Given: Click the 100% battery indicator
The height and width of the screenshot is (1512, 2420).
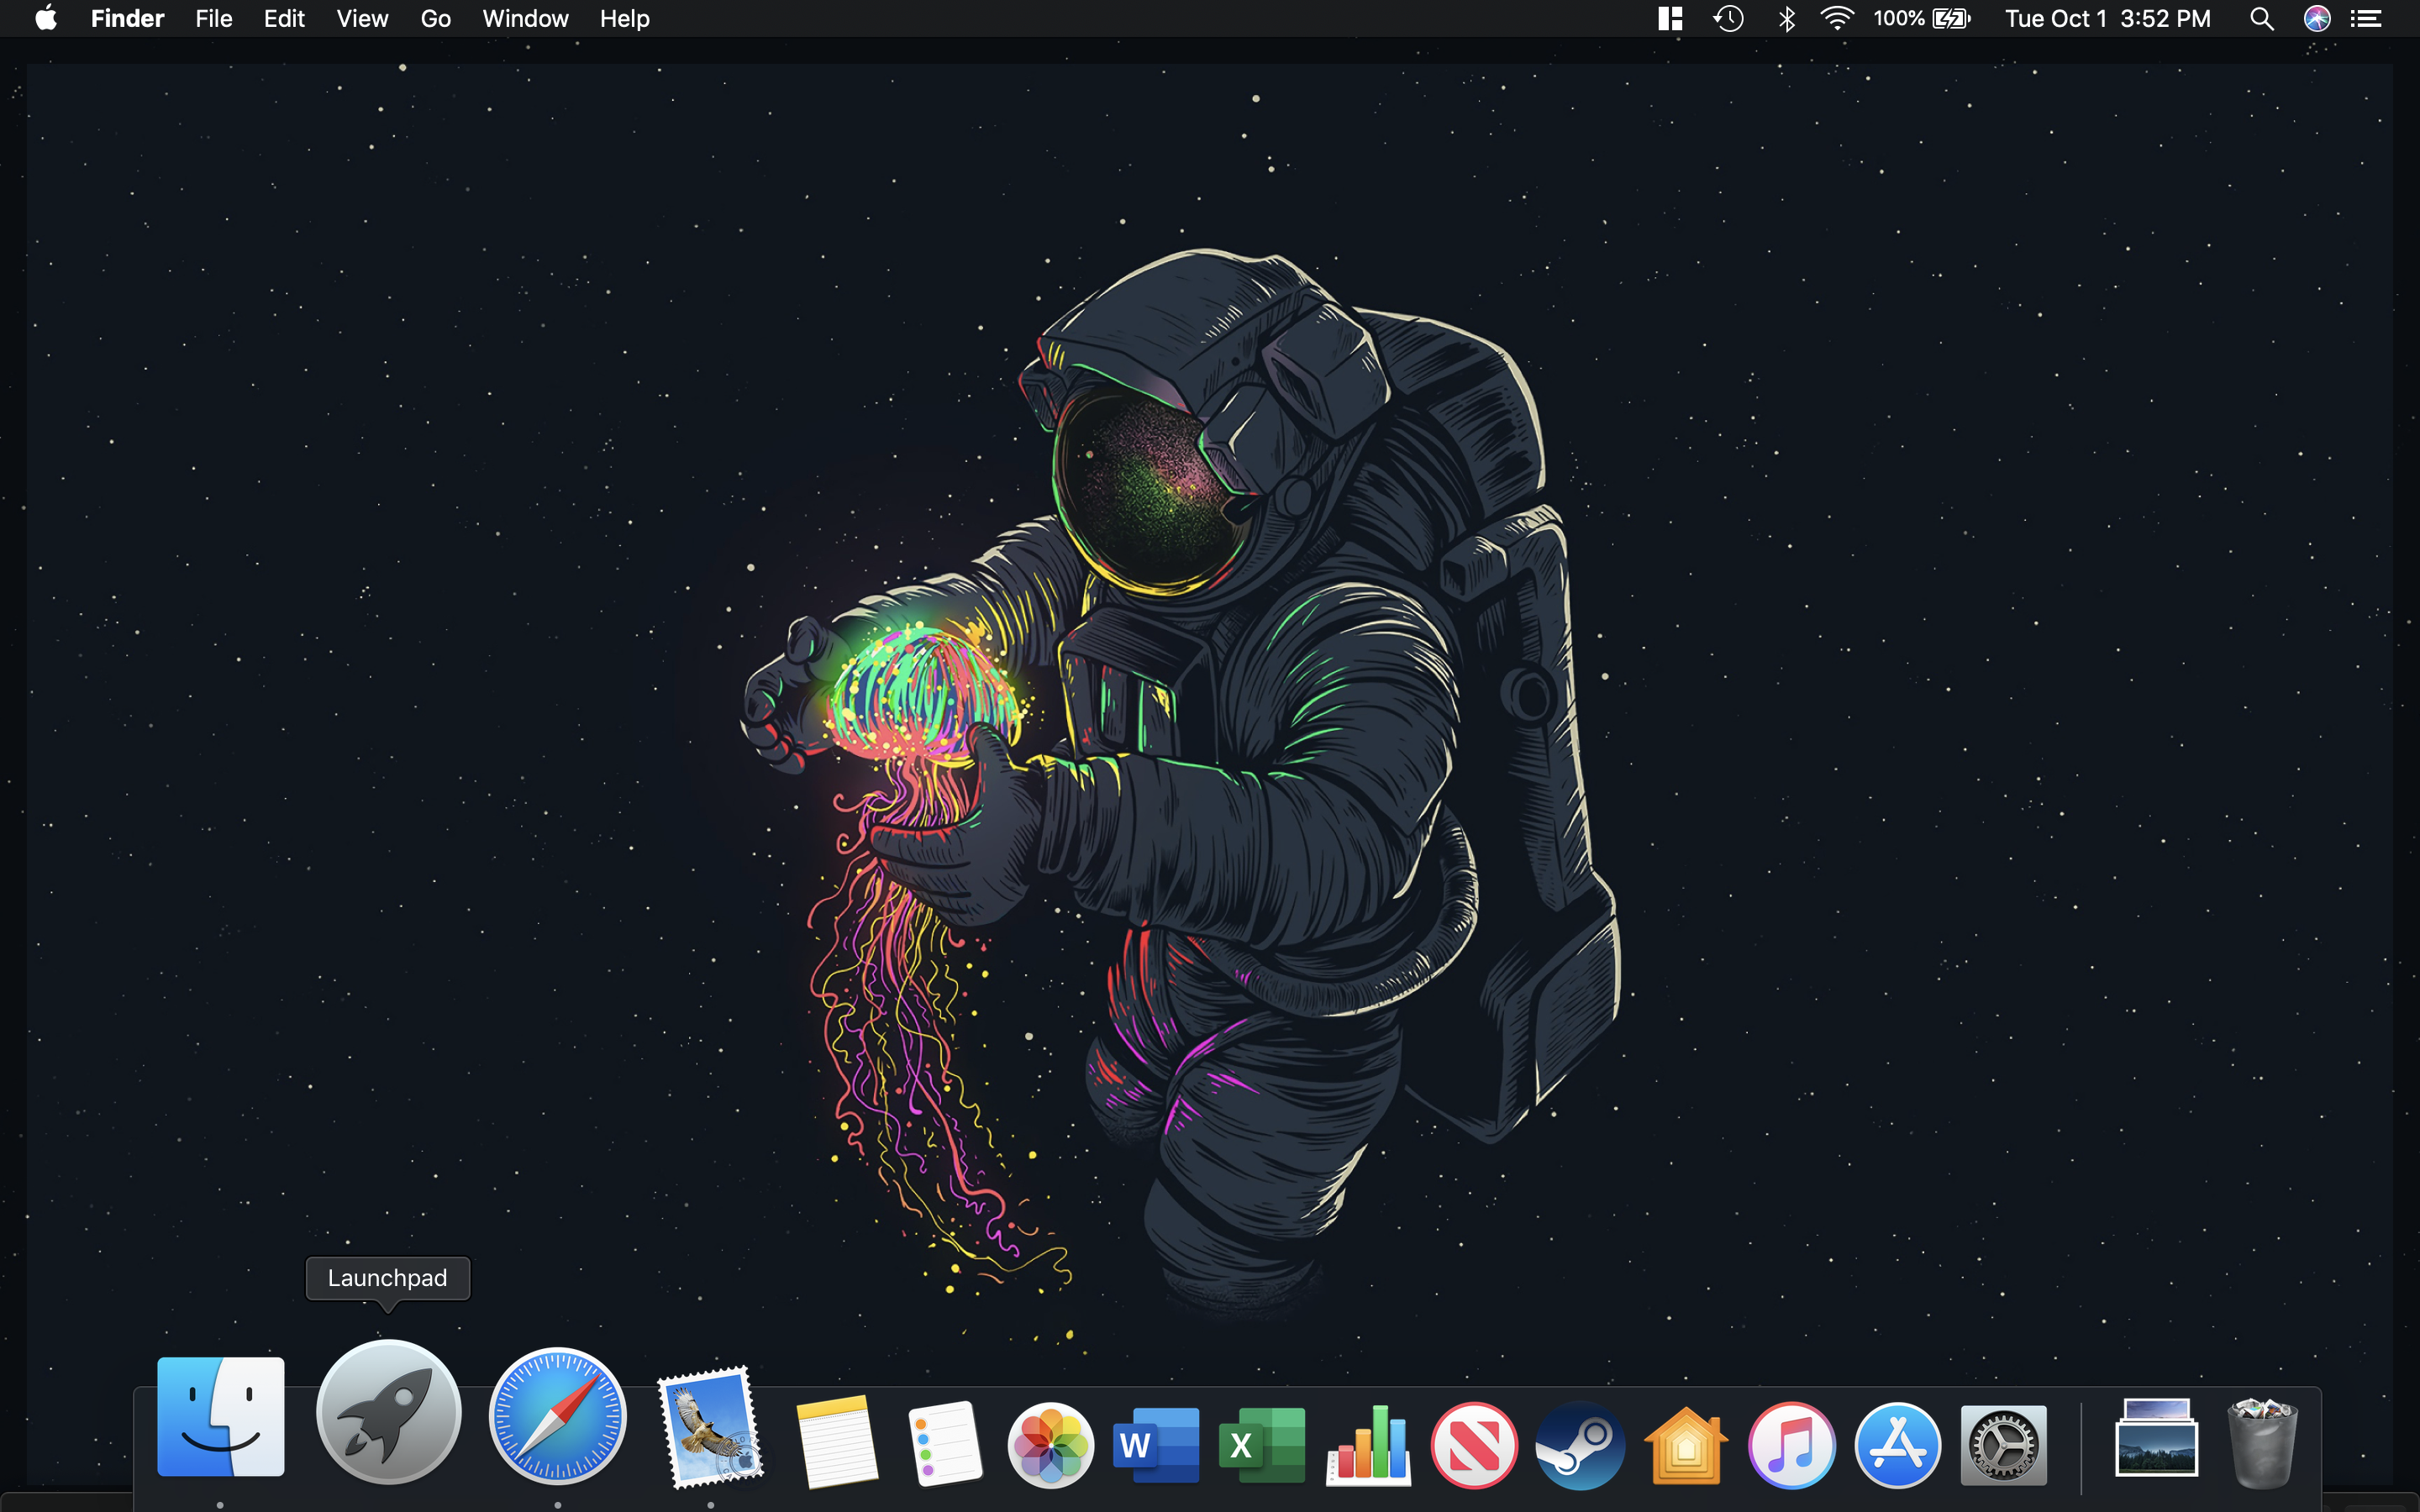Looking at the screenshot, I should 1921,18.
